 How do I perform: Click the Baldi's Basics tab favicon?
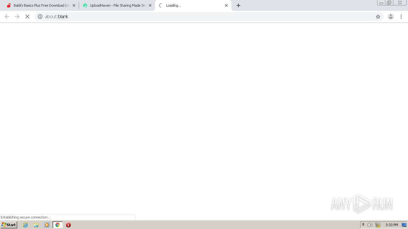(x=9, y=5)
